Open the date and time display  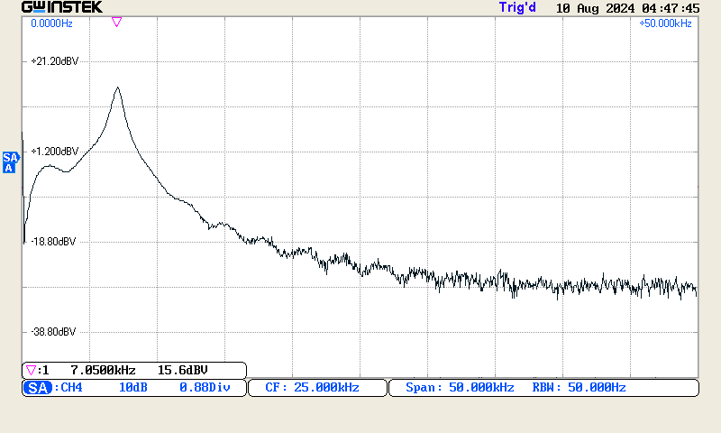pos(627,7)
